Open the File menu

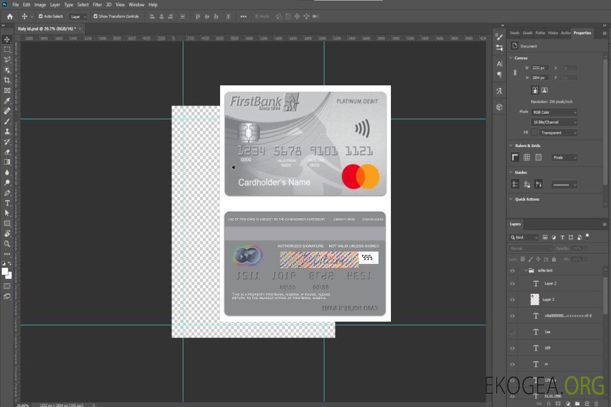pos(16,5)
